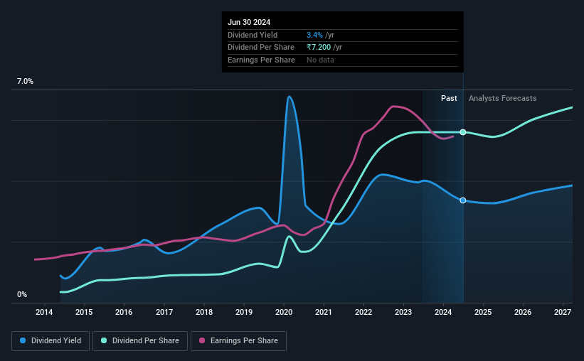
Task: Click the 2026 x-axis label
Action: (523, 312)
